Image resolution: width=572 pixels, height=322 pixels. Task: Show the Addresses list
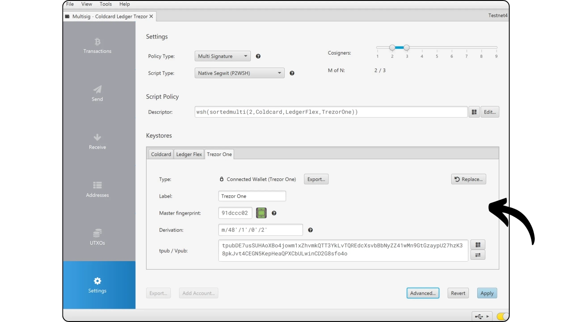coord(97,189)
